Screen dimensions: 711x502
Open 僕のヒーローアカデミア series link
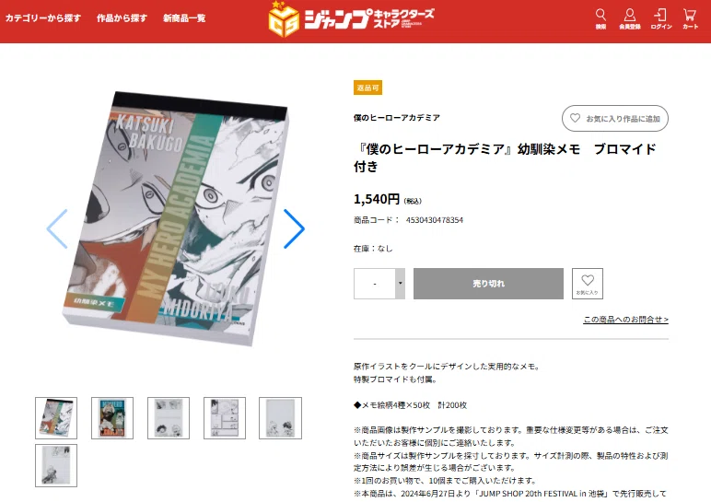(397, 118)
